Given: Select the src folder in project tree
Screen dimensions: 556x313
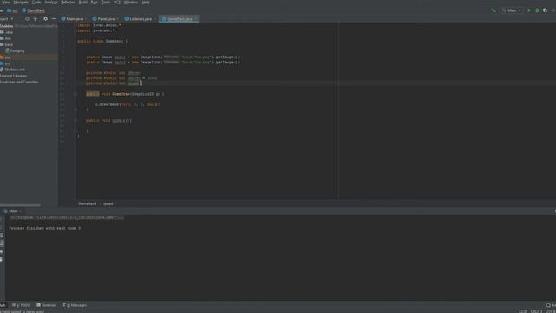Looking at the screenshot, I should tap(5, 63).
